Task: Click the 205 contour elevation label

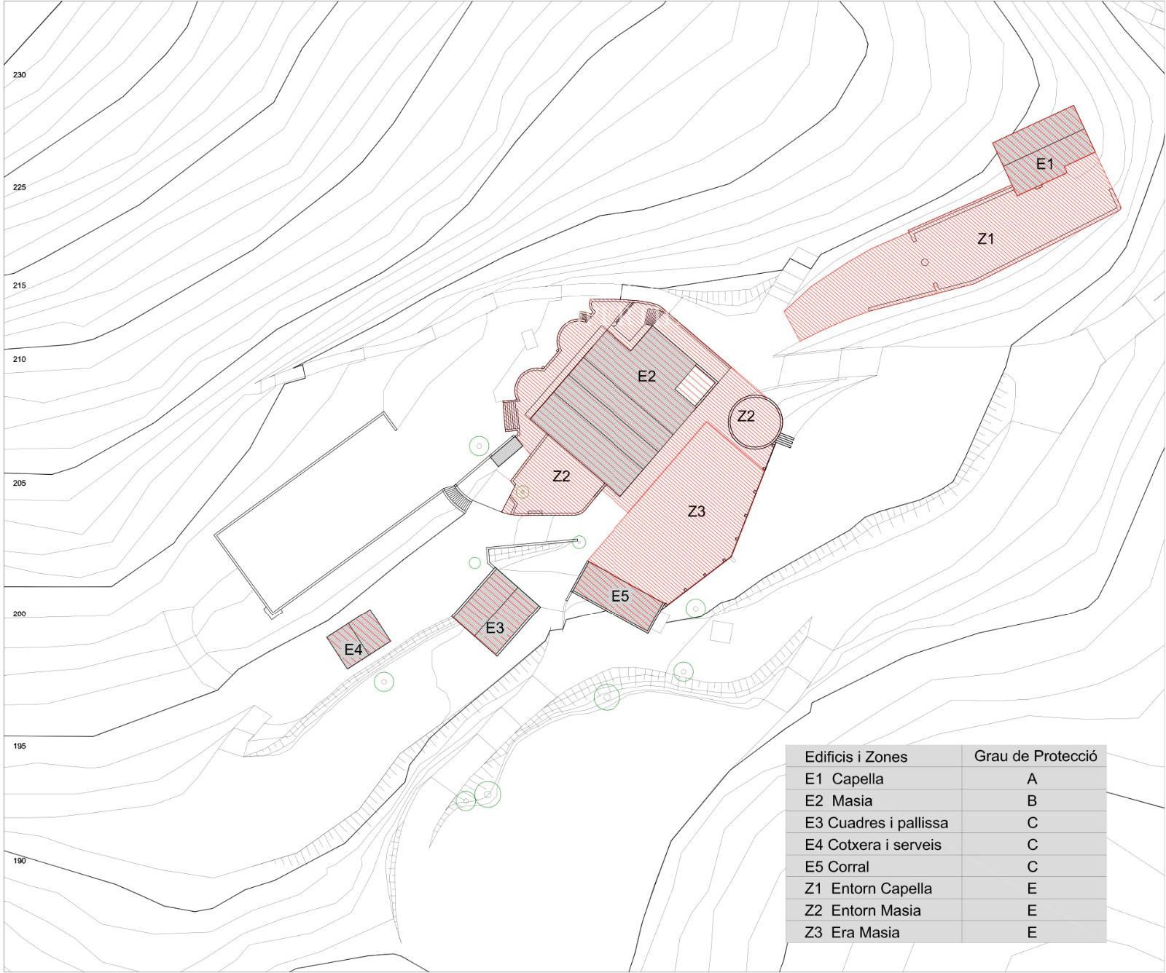Action: click(20, 483)
